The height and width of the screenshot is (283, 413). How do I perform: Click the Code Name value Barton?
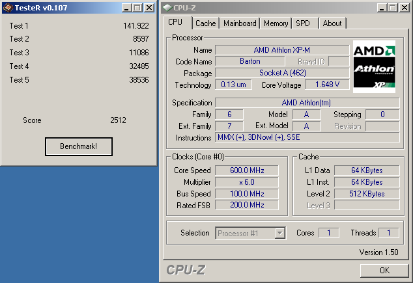coord(249,61)
